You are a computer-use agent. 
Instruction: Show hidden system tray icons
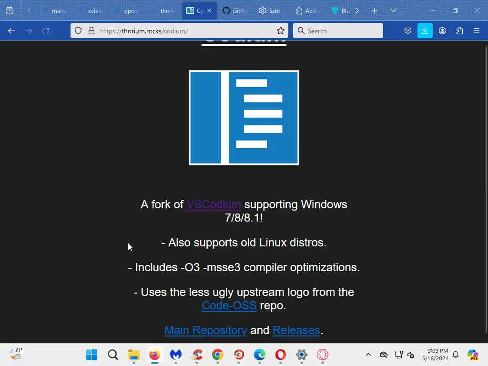368,355
